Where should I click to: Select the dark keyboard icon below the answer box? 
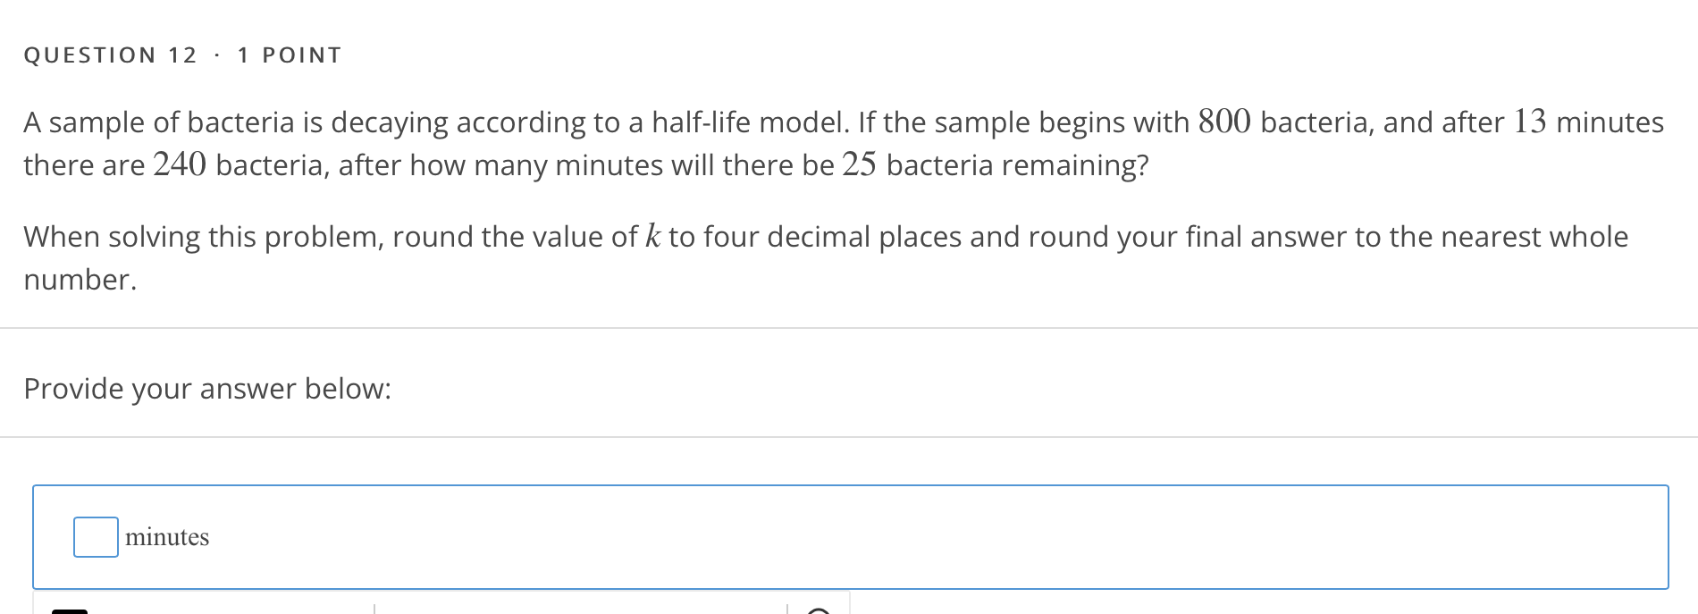tap(70, 610)
